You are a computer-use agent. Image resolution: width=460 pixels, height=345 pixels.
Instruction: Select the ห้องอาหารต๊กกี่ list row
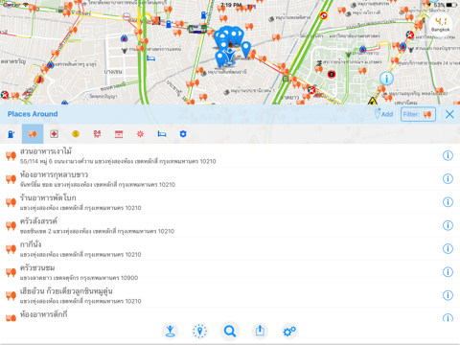[x=230, y=314]
